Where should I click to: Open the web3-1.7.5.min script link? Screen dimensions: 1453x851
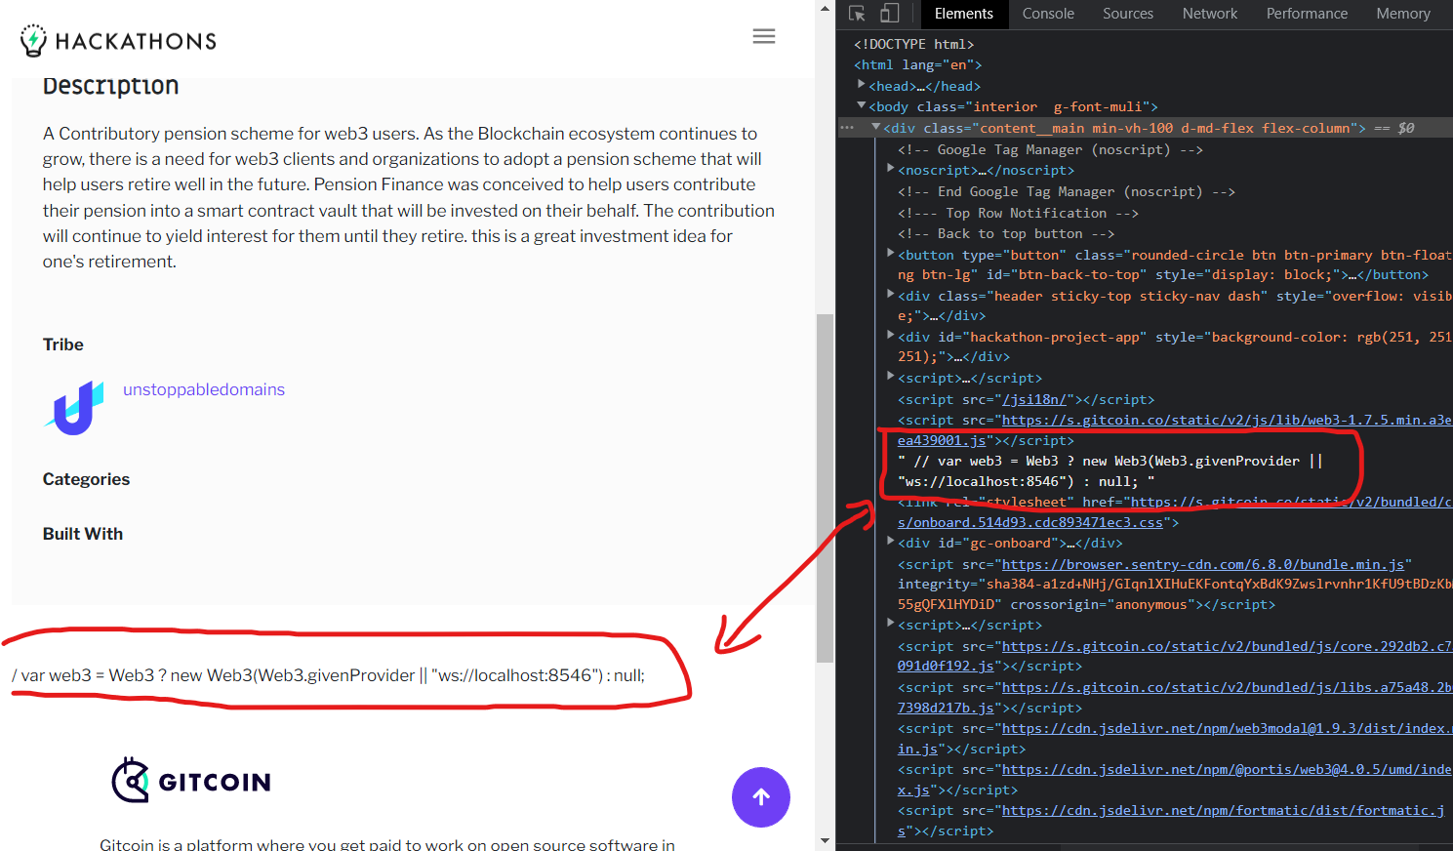pyautogui.click(x=1227, y=421)
